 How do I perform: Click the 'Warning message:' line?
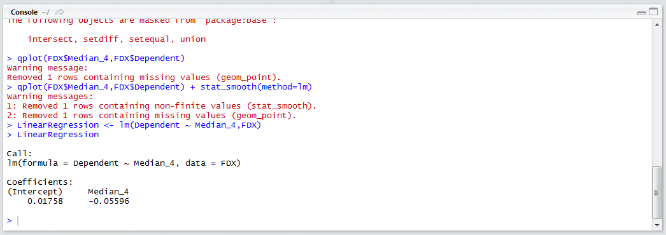(47, 68)
